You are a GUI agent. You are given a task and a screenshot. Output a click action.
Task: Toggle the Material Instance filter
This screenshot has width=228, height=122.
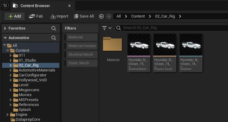coord(81,46)
